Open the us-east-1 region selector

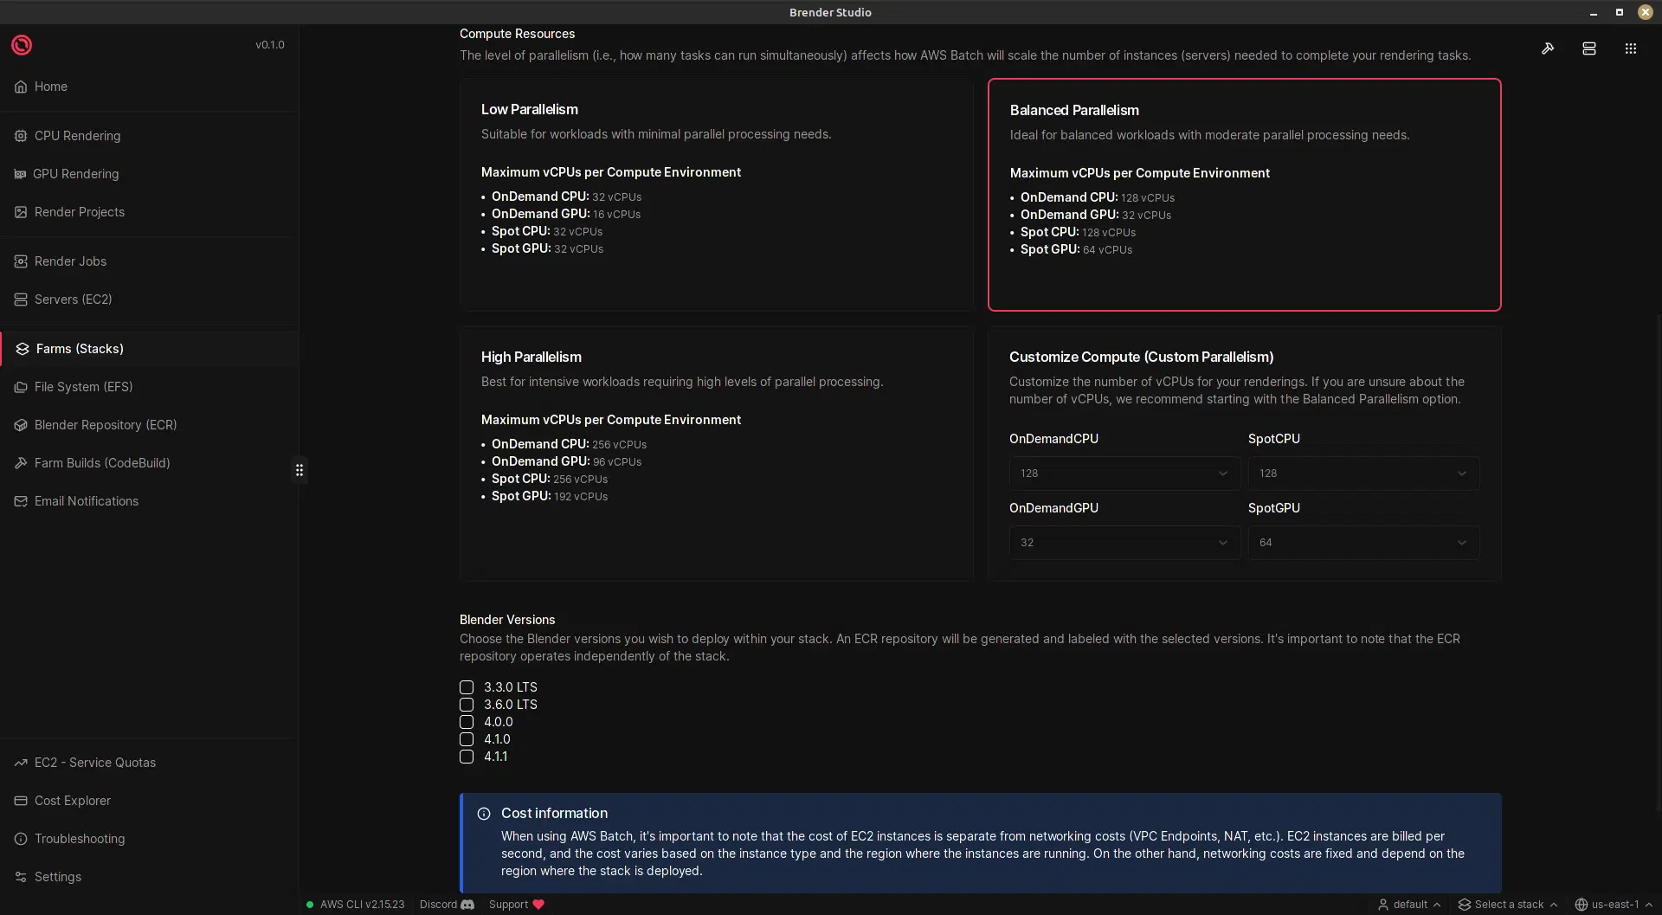(x=1614, y=905)
